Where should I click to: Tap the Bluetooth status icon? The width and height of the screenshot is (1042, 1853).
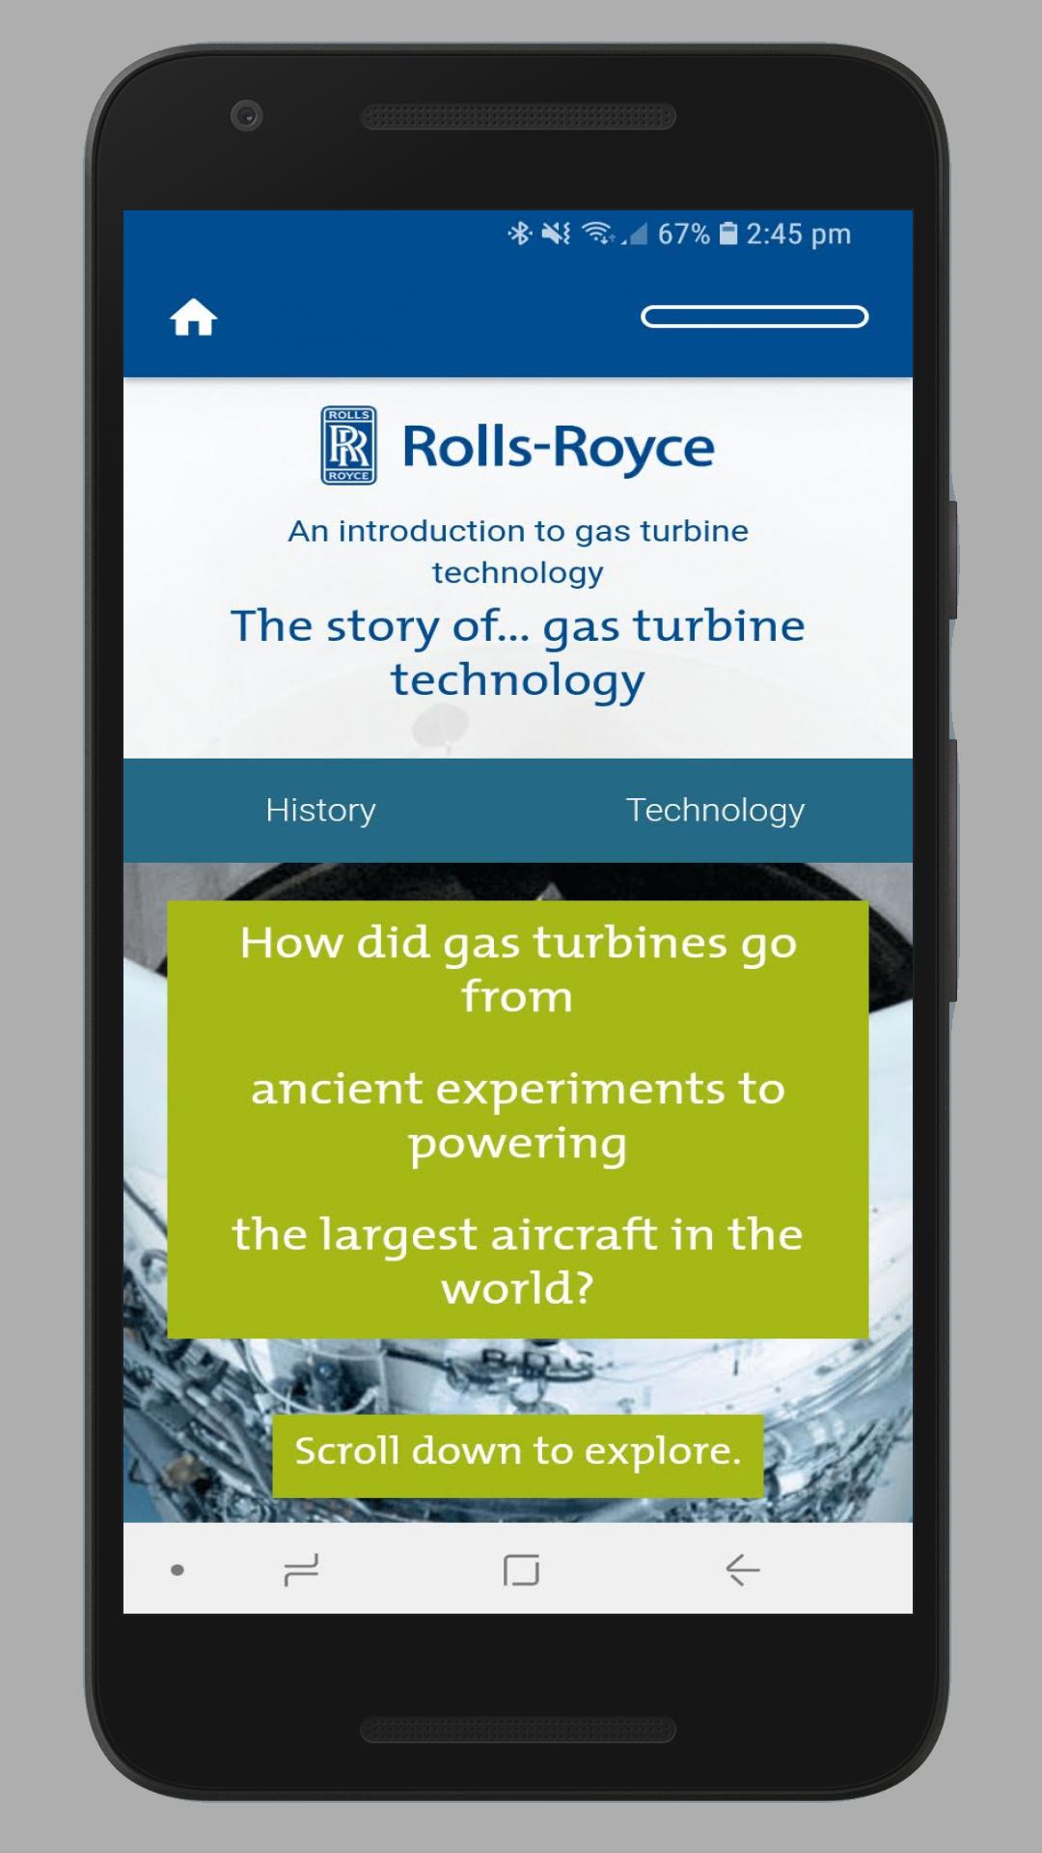coord(520,234)
